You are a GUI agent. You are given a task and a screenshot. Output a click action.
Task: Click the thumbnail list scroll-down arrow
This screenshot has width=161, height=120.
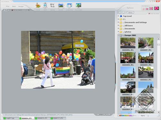[x=159, y=112]
